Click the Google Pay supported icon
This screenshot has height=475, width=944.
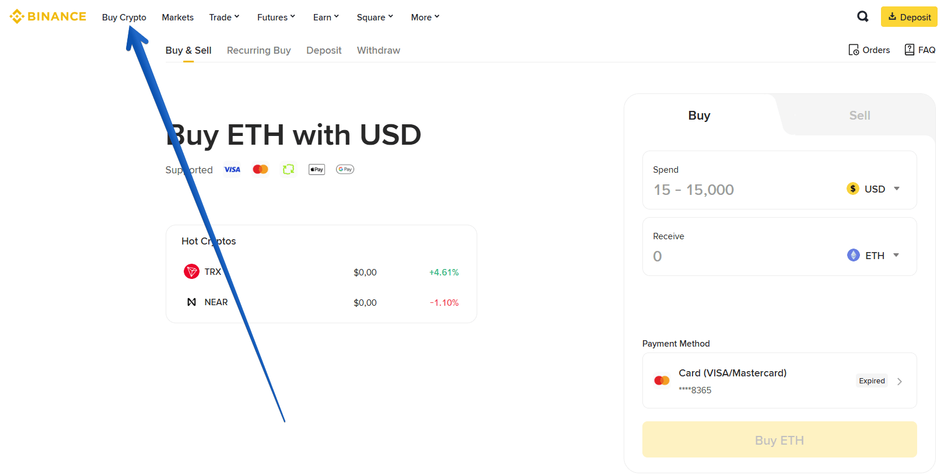point(345,169)
